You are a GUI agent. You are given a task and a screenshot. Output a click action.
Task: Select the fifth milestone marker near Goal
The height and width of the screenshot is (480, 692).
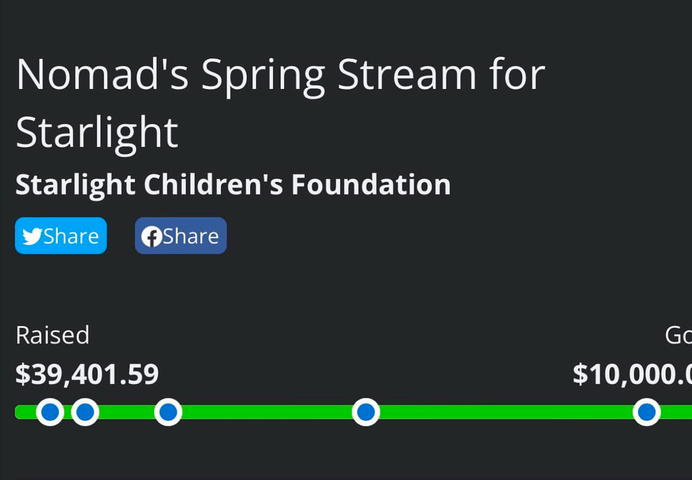pos(647,412)
